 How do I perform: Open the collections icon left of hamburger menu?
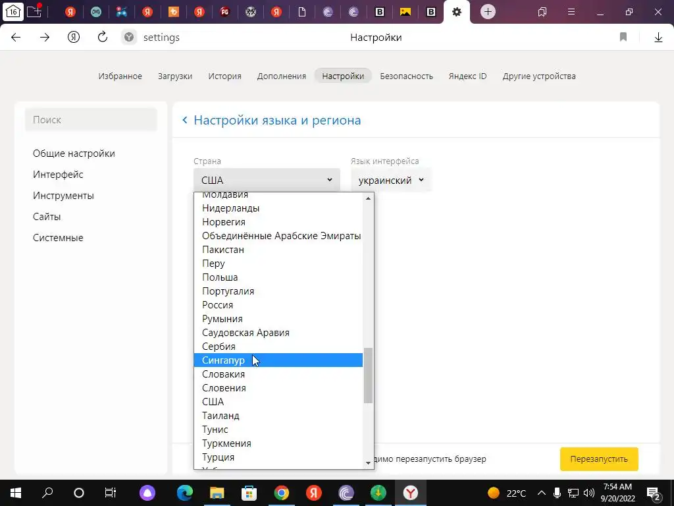pyautogui.click(x=542, y=12)
